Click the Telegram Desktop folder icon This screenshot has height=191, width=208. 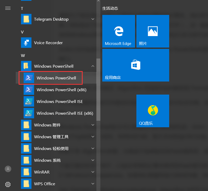[x=26, y=19]
